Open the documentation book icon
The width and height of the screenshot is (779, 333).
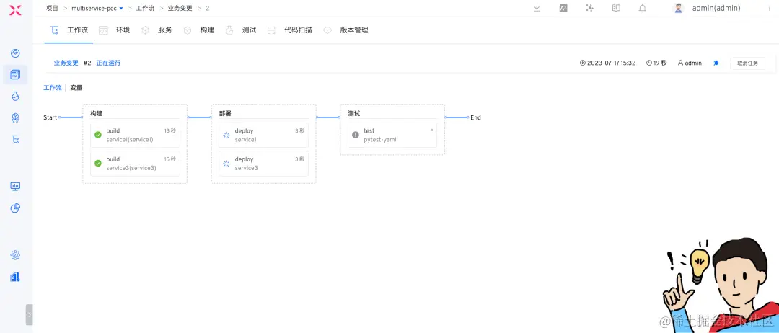pyautogui.click(x=616, y=8)
